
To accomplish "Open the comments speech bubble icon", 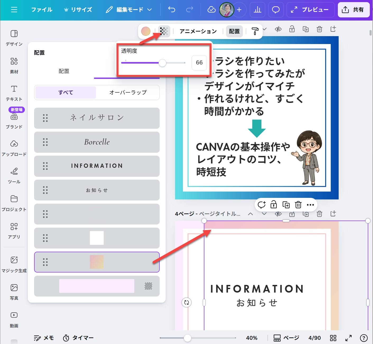I will point(276,10).
